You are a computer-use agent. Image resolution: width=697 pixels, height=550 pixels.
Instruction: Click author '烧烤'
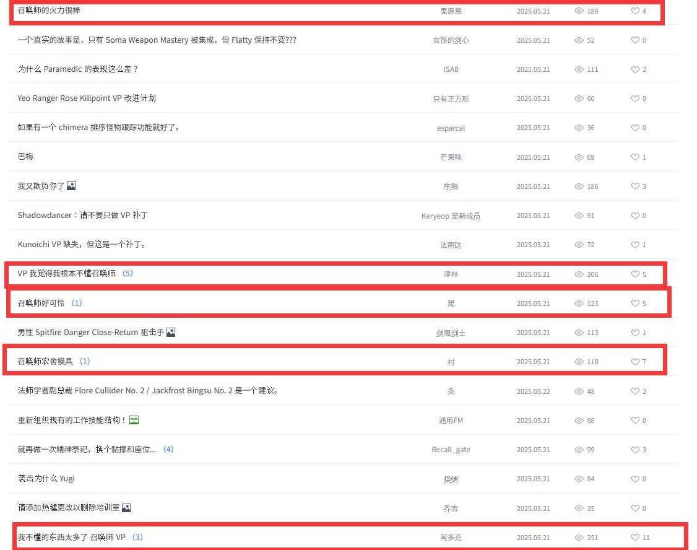pyautogui.click(x=451, y=479)
